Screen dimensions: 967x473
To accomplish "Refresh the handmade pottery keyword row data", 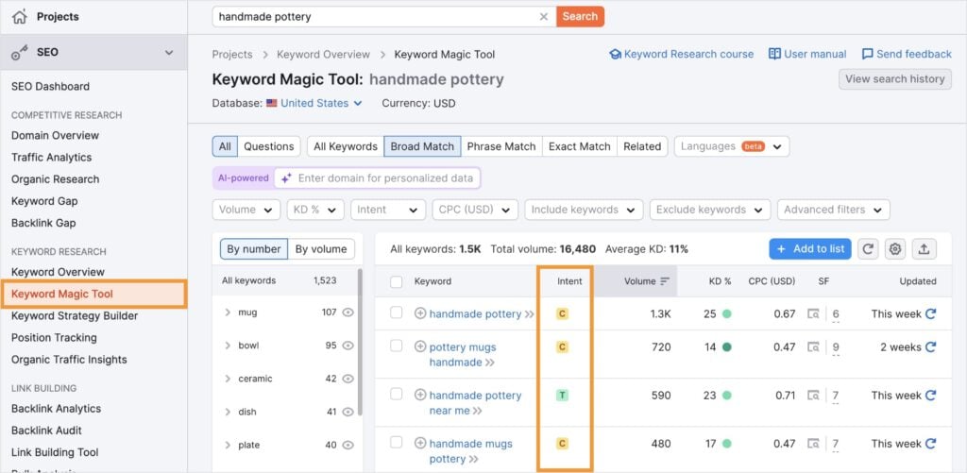I will [931, 313].
